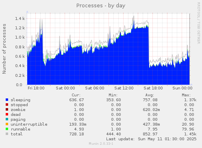Click uninterruptible current value 193.33m
The height and width of the screenshot is (148, 202).
(x=78, y=124)
